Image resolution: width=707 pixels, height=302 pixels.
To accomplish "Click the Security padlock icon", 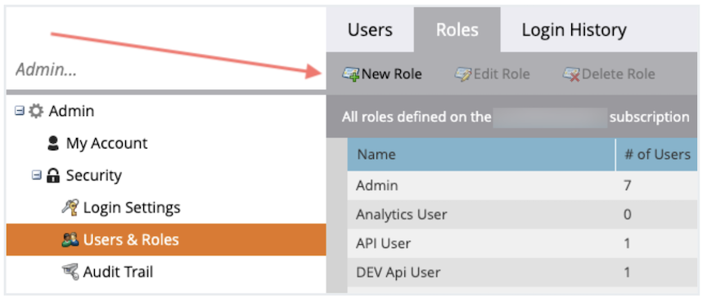I will point(53,175).
